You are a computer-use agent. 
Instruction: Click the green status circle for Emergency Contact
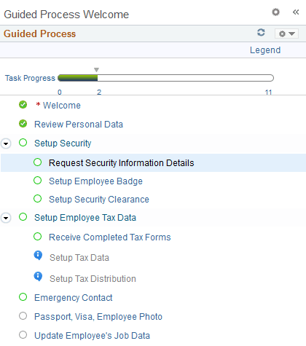point(23,296)
